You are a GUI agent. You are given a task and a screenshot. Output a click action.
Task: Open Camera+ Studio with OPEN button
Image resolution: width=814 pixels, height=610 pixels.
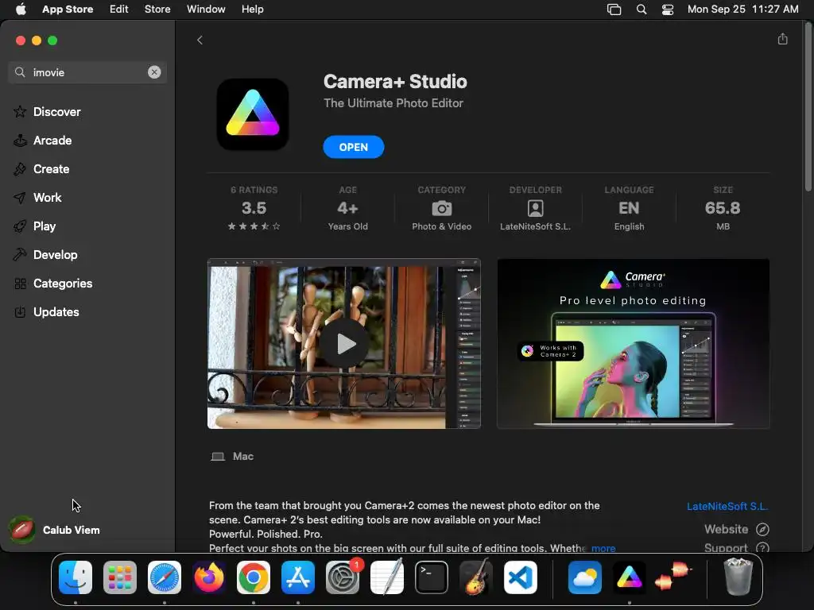point(354,147)
